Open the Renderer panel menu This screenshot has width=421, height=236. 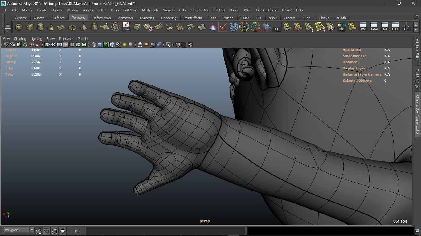(66, 39)
